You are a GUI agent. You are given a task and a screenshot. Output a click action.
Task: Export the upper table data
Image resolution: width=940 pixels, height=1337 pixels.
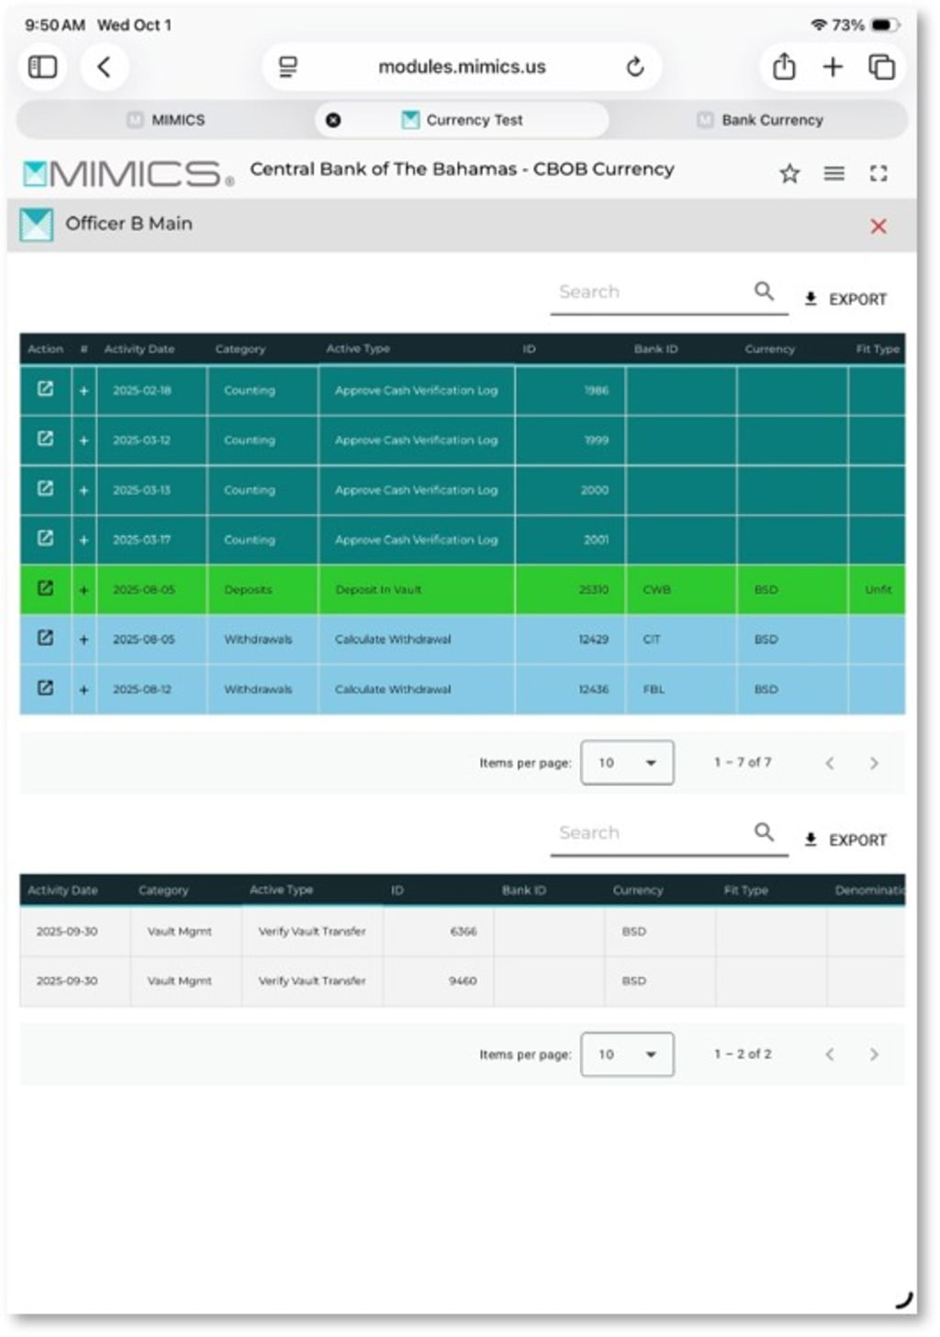click(845, 299)
